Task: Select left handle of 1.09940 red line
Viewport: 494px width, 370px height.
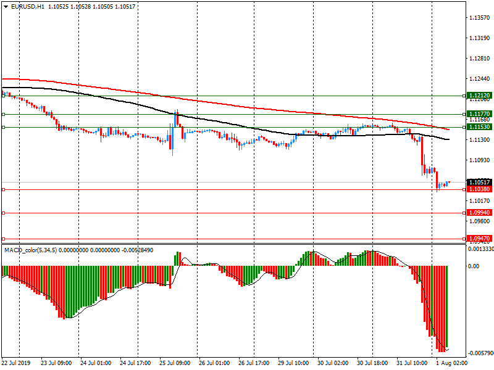Action: point(4,213)
